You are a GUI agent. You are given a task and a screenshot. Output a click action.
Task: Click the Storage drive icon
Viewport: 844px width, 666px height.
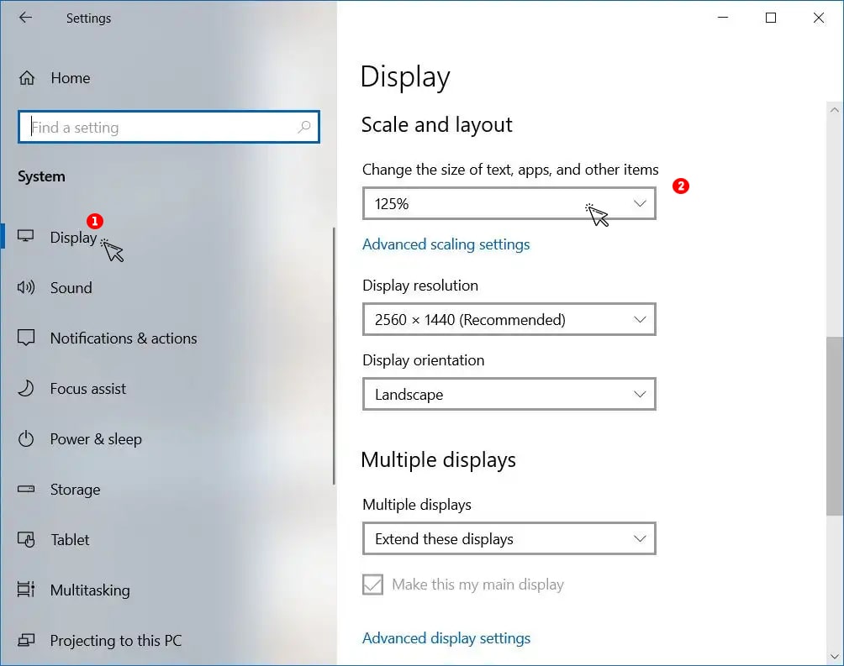26,489
